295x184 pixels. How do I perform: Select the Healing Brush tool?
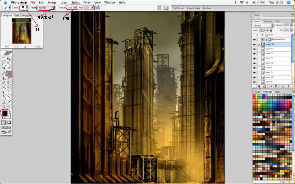coord(4,73)
